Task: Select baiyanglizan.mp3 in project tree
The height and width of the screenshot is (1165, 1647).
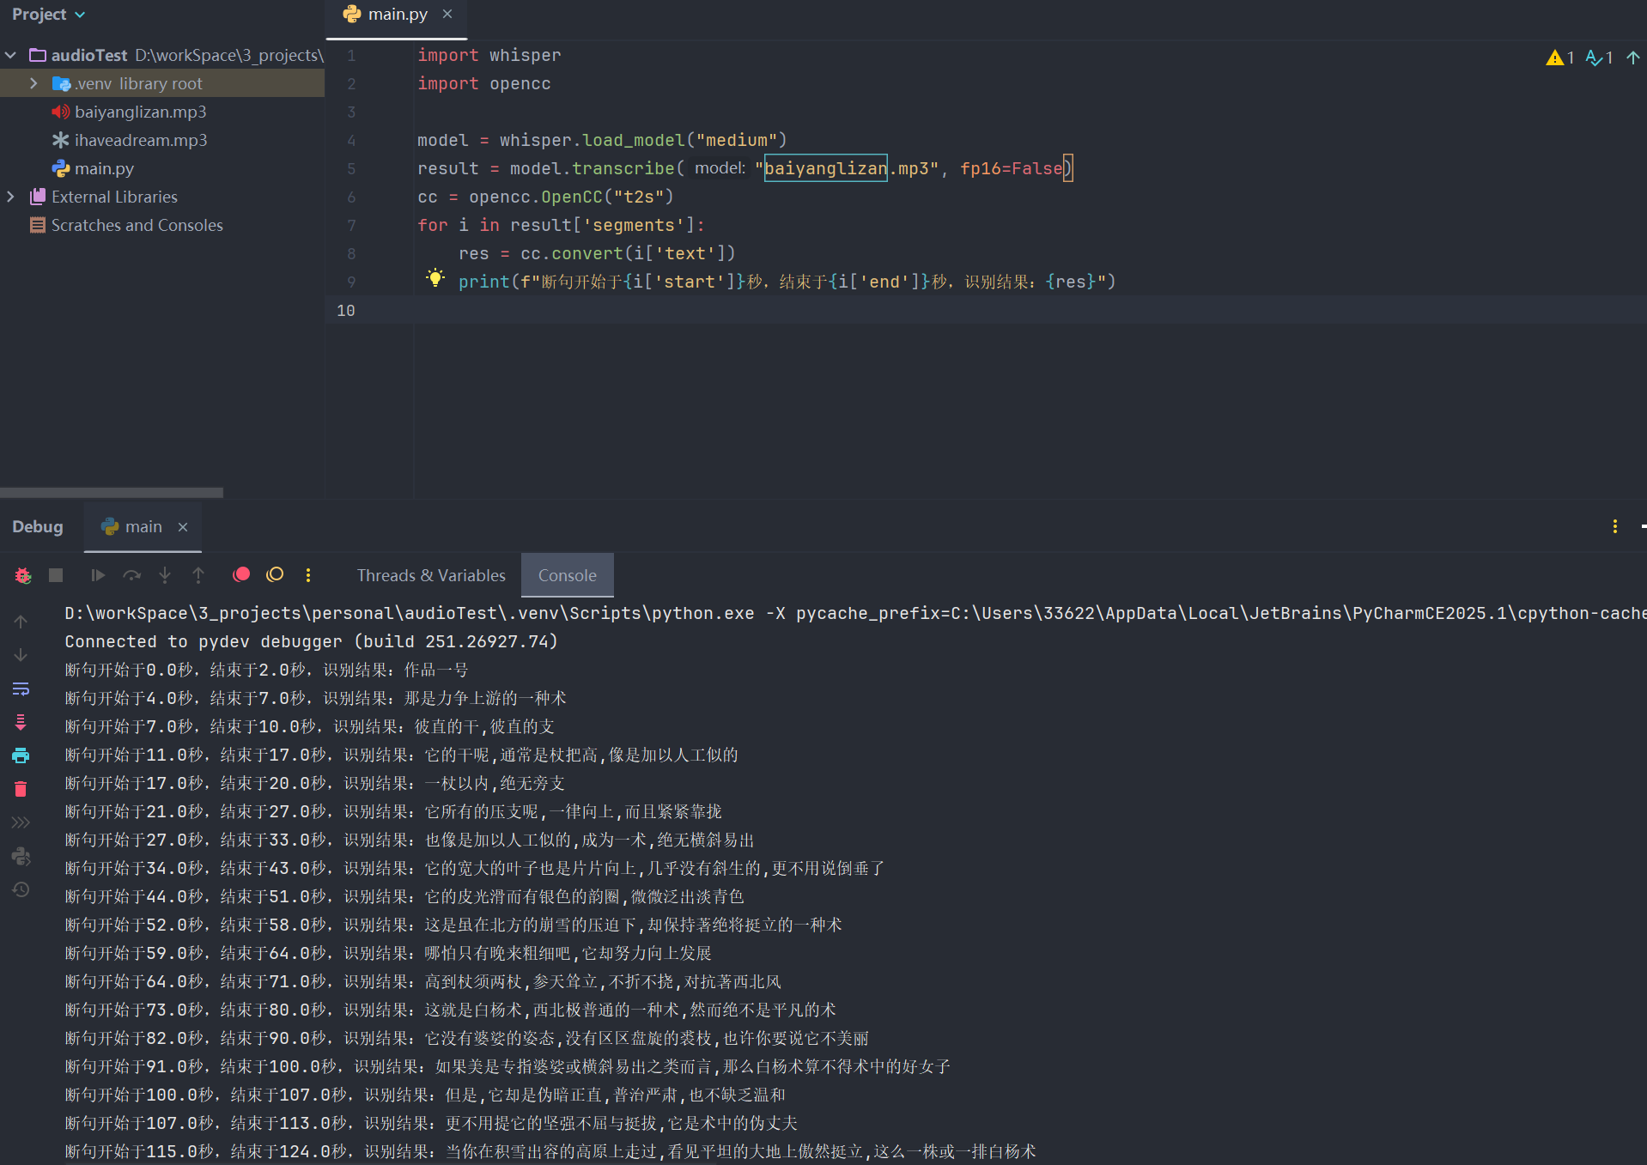Action: pos(140,112)
